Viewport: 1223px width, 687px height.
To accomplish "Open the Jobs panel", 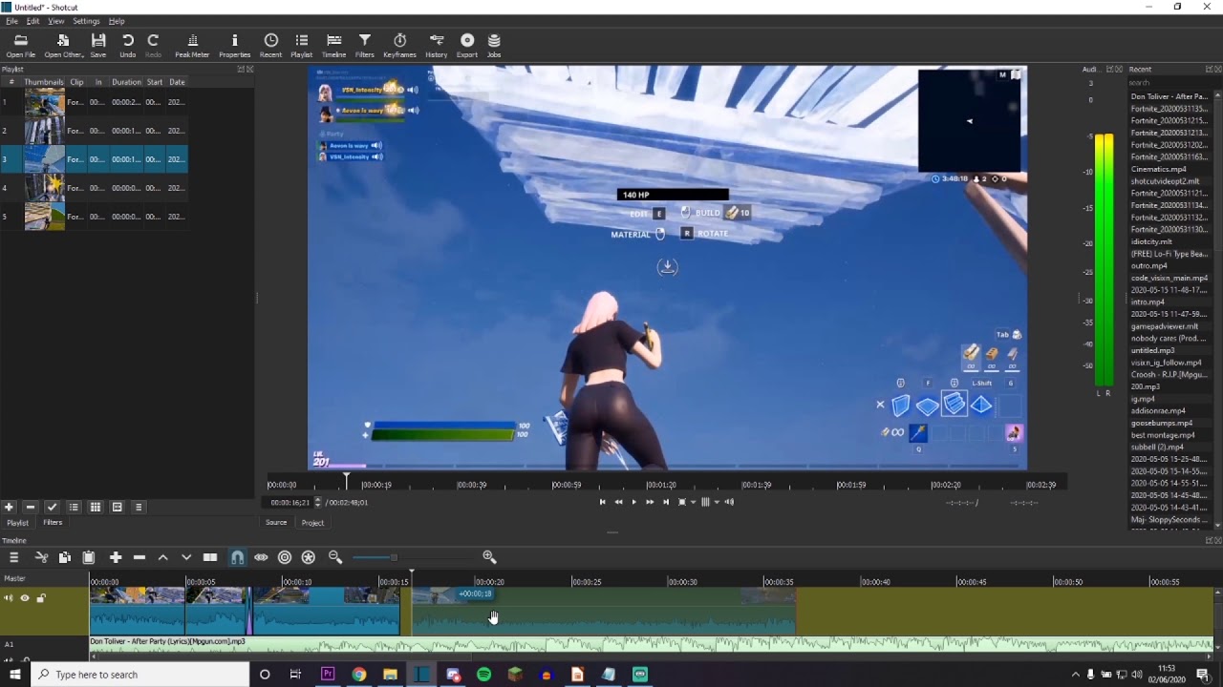I will point(494,46).
